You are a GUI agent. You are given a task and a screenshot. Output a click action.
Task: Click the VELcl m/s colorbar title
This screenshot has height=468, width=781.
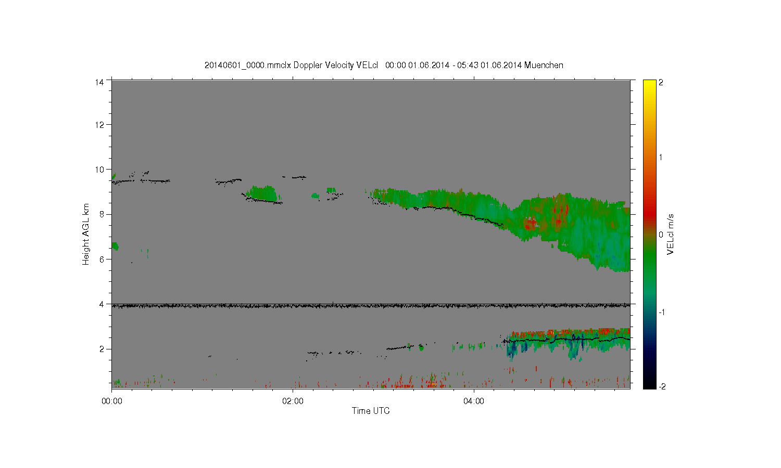[x=671, y=234]
